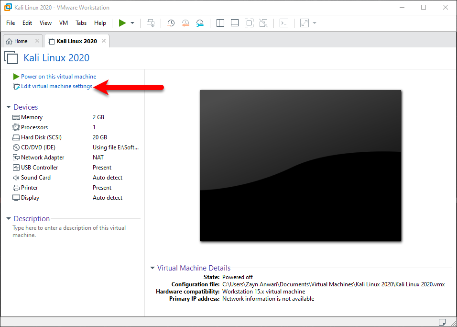This screenshot has width=457, height=327.
Task: Click the VMware icon in the title bar
Action: coord(8,7)
